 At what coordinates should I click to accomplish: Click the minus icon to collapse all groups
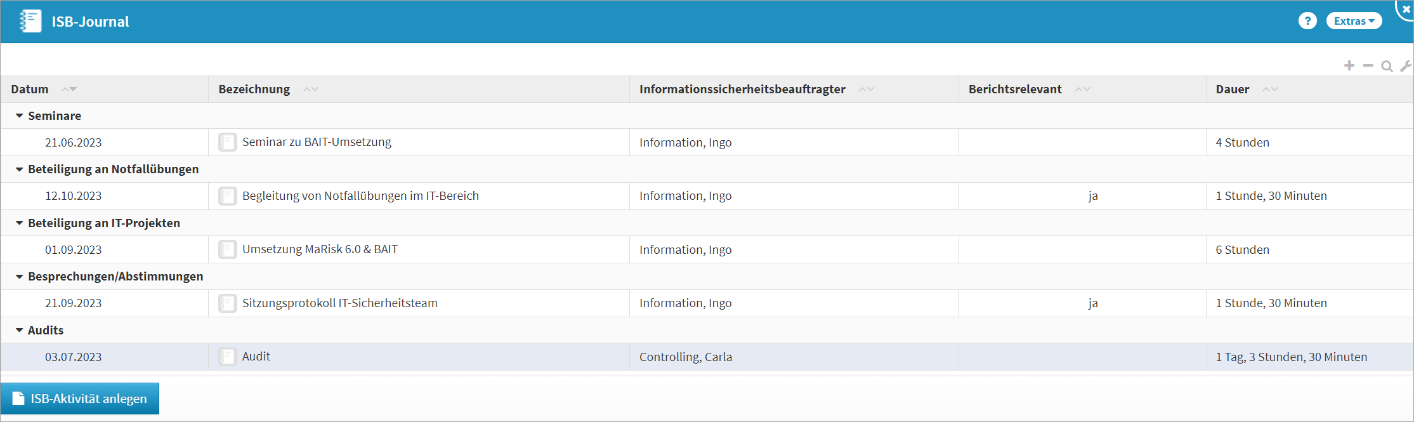click(x=1368, y=66)
